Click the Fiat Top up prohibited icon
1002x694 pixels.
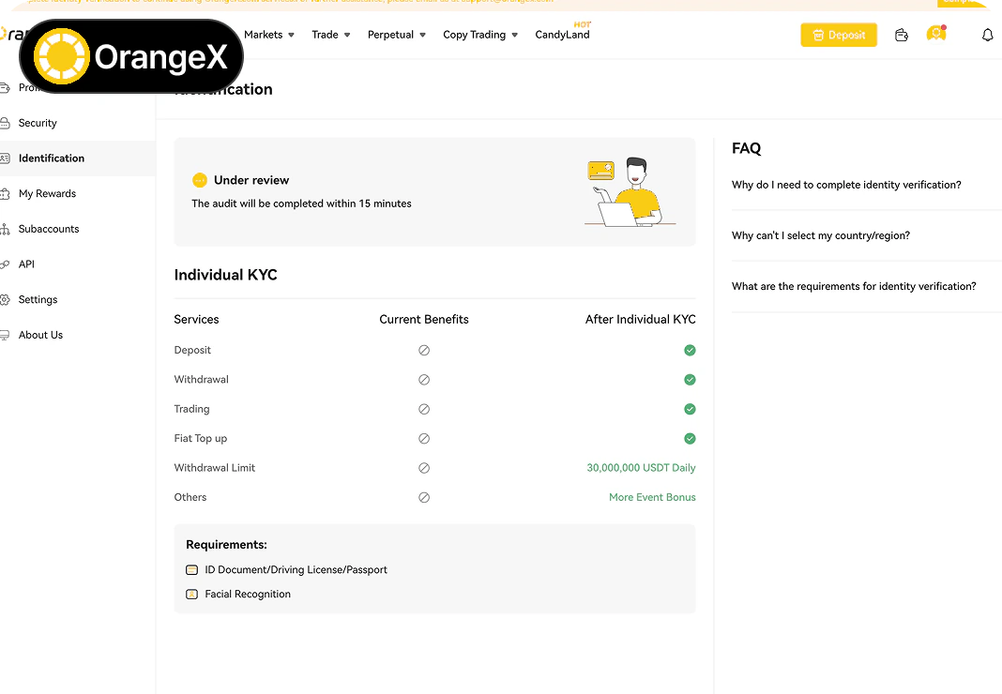click(424, 438)
